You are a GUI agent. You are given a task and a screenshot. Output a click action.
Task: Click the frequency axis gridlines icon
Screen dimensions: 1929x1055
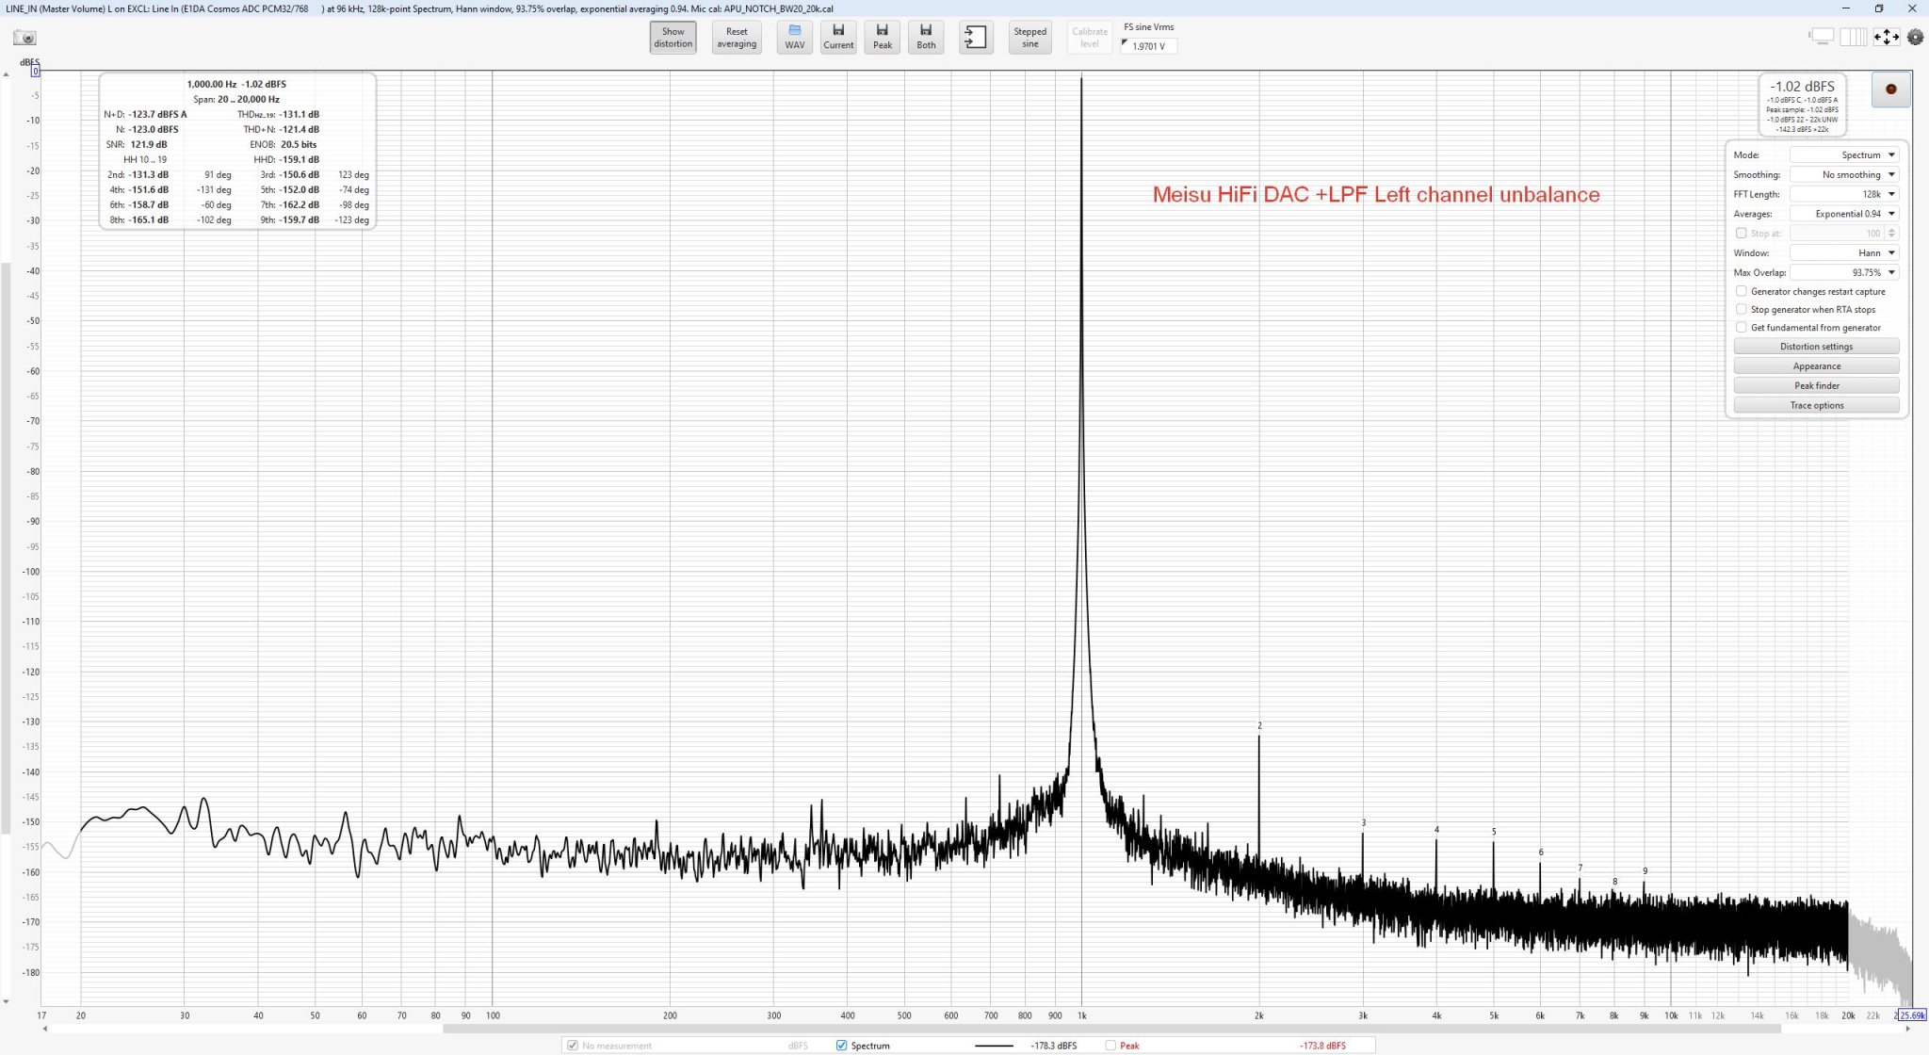pyautogui.click(x=1853, y=37)
